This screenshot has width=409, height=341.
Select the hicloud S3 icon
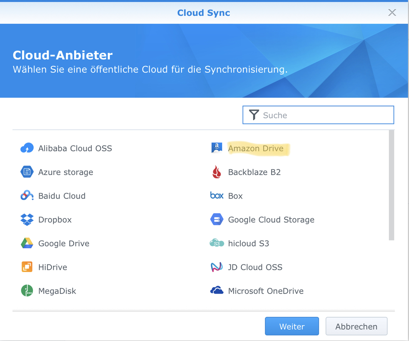point(217,243)
